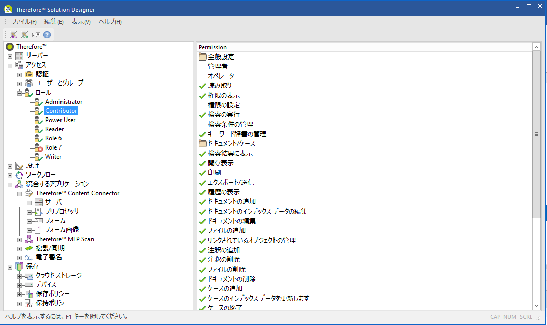Click the 認証 authentication icon
The height and width of the screenshot is (325, 547).
pyautogui.click(x=29, y=74)
